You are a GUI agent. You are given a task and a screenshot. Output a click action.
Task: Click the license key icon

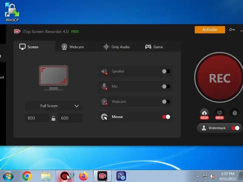click(x=232, y=29)
